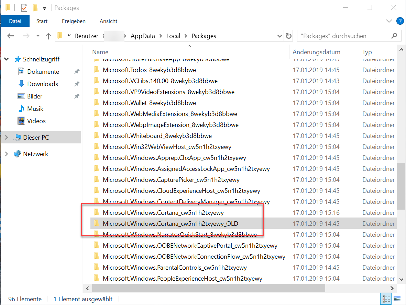
Task: Click folder icon of OOBENetworkCaptivePortal row
Action: coord(96,245)
